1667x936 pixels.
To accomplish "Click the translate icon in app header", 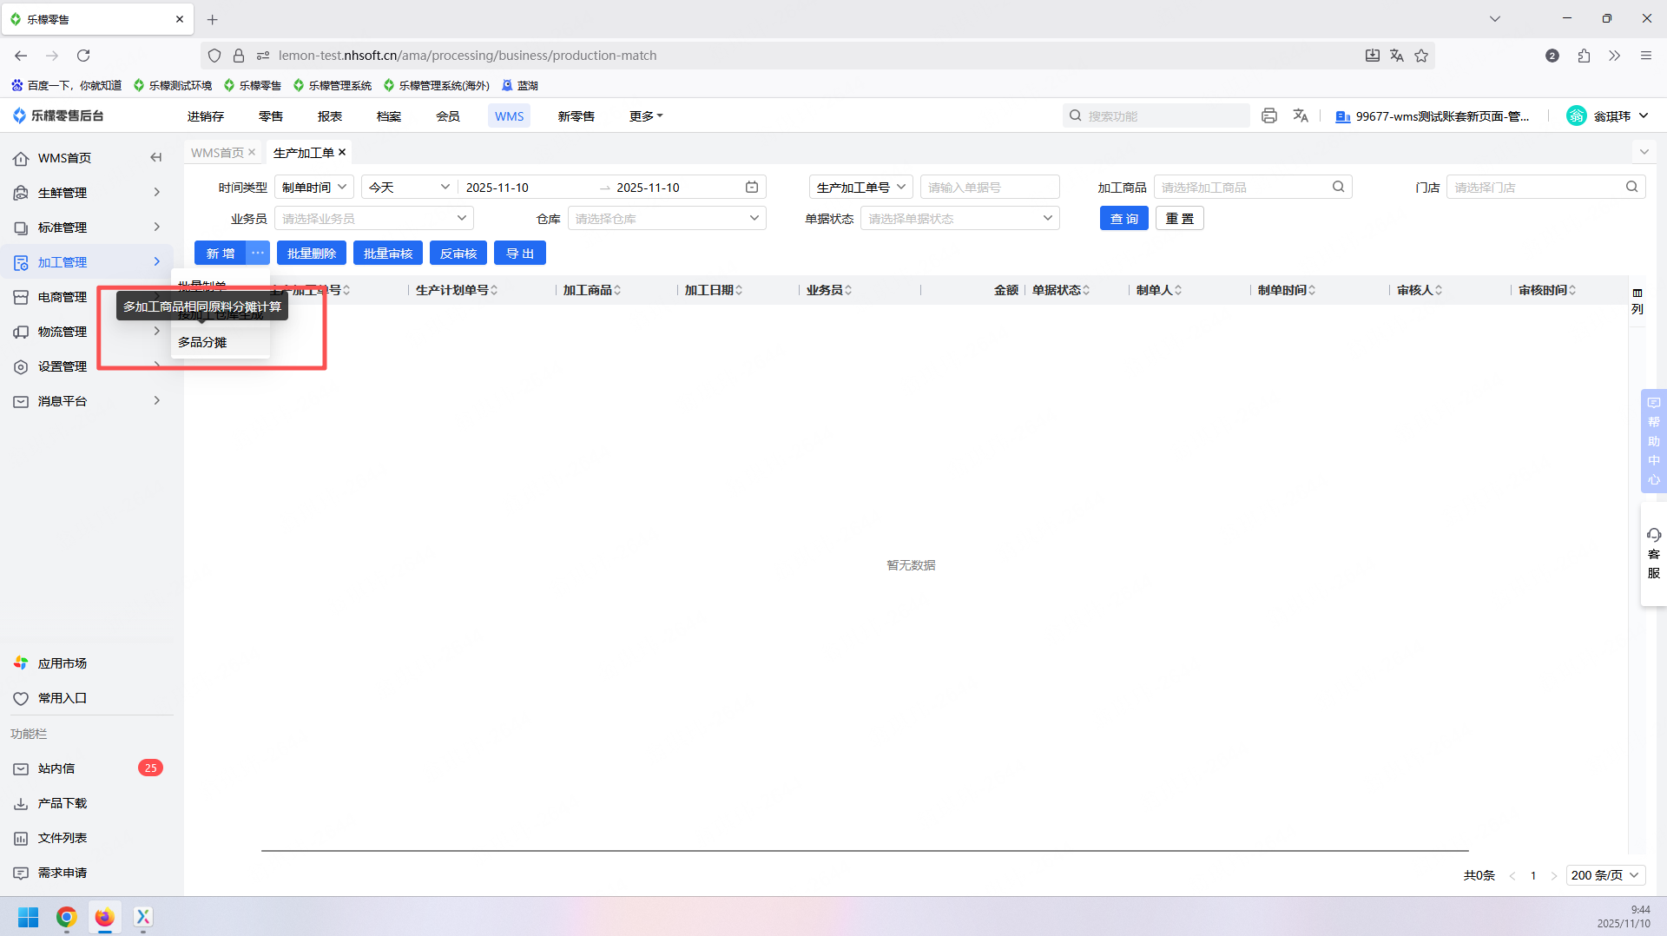I will tap(1301, 115).
